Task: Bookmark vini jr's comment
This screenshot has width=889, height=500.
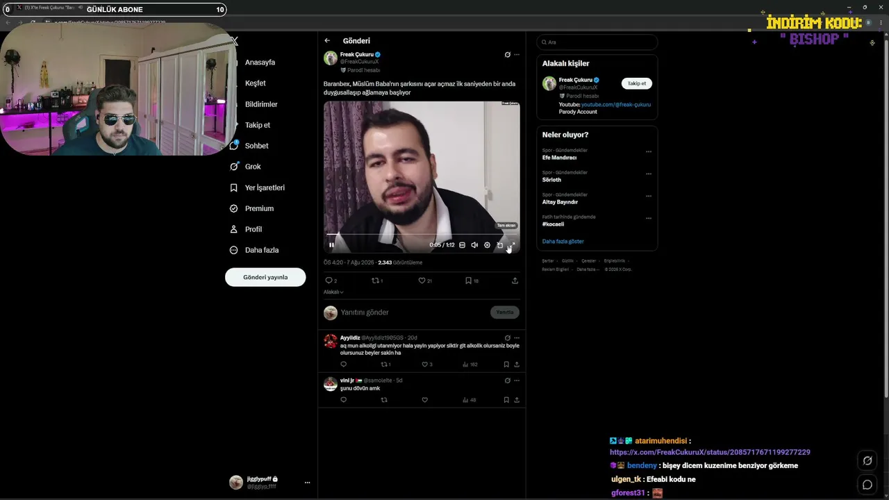Action: [x=506, y=400]
